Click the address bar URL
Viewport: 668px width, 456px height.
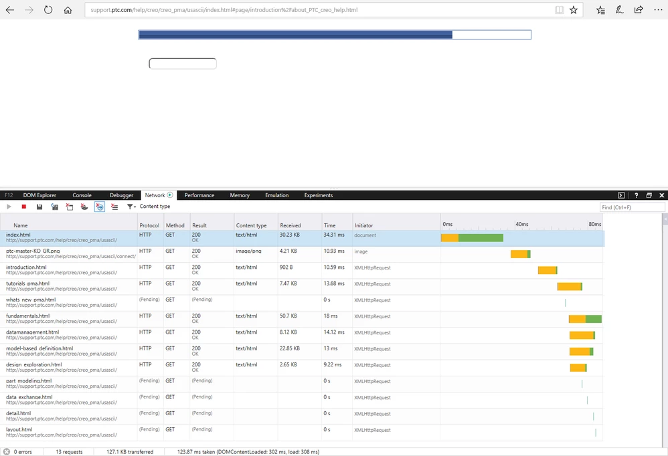click(224, 10)
